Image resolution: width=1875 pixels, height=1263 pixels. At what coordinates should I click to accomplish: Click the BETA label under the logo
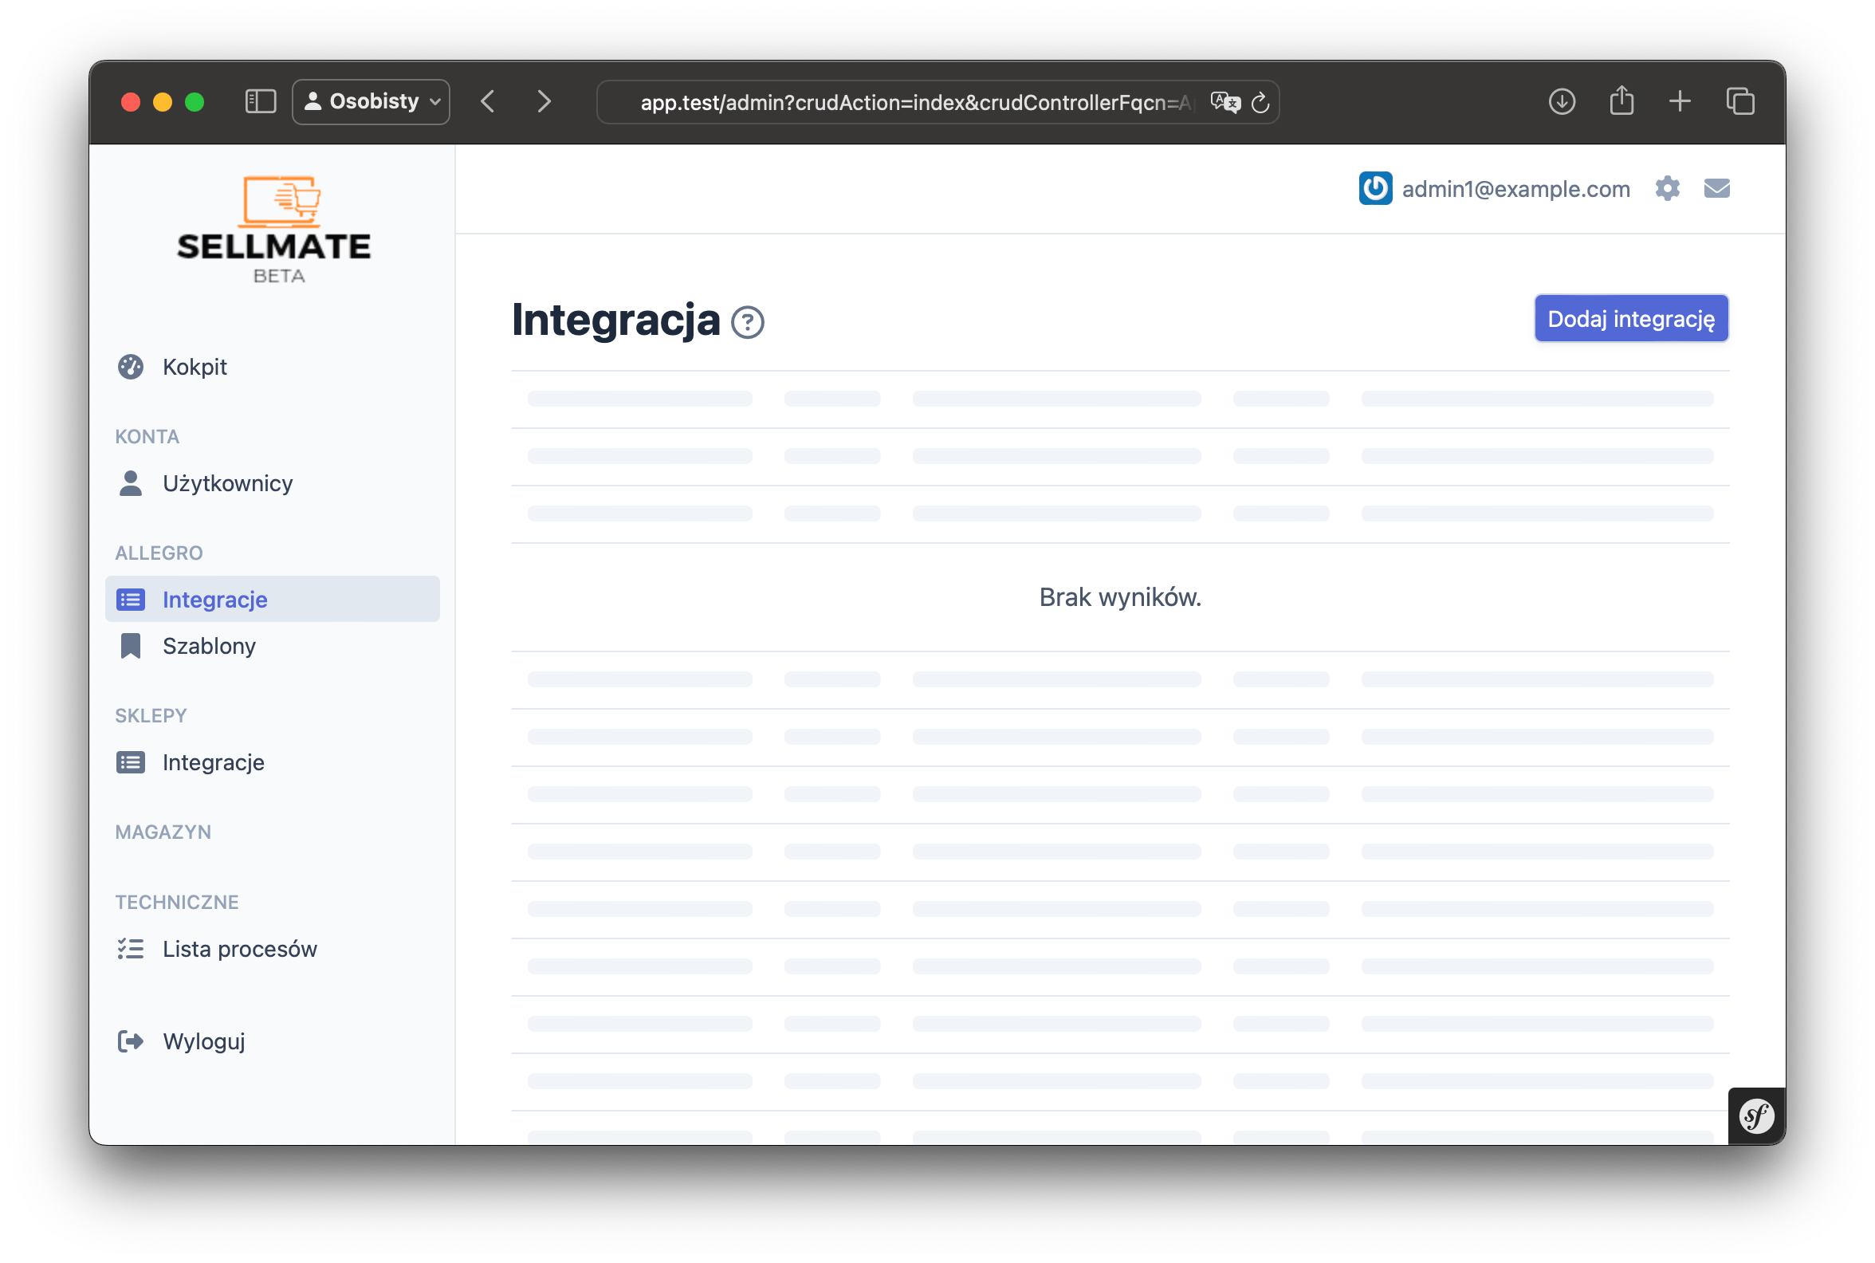coord(279,275)
